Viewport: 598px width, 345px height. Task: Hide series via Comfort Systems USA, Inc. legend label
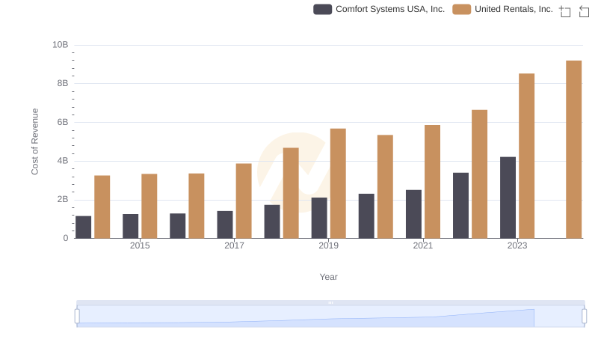click(x=390, y=9)
